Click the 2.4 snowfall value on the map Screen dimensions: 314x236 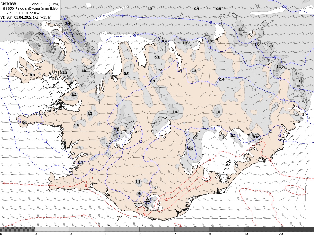point(68,24)
